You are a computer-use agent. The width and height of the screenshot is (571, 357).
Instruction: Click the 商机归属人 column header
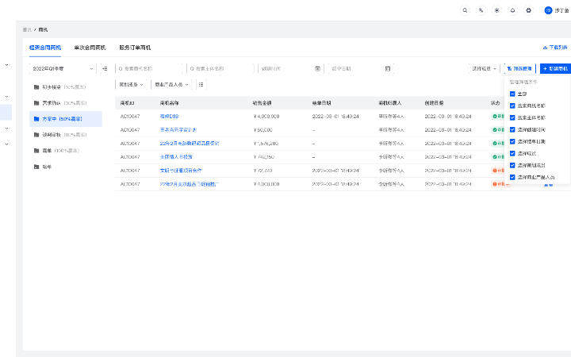point(390,103)
